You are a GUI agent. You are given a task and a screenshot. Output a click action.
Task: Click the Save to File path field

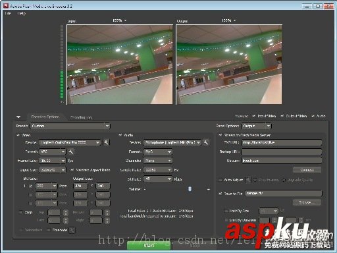tap(284, 194)
